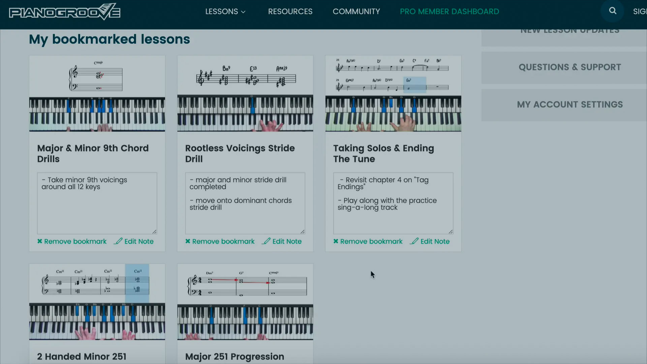Click the 2 Handed Minor 251 title
Screen dimensions: 647x364
point(82,357)
